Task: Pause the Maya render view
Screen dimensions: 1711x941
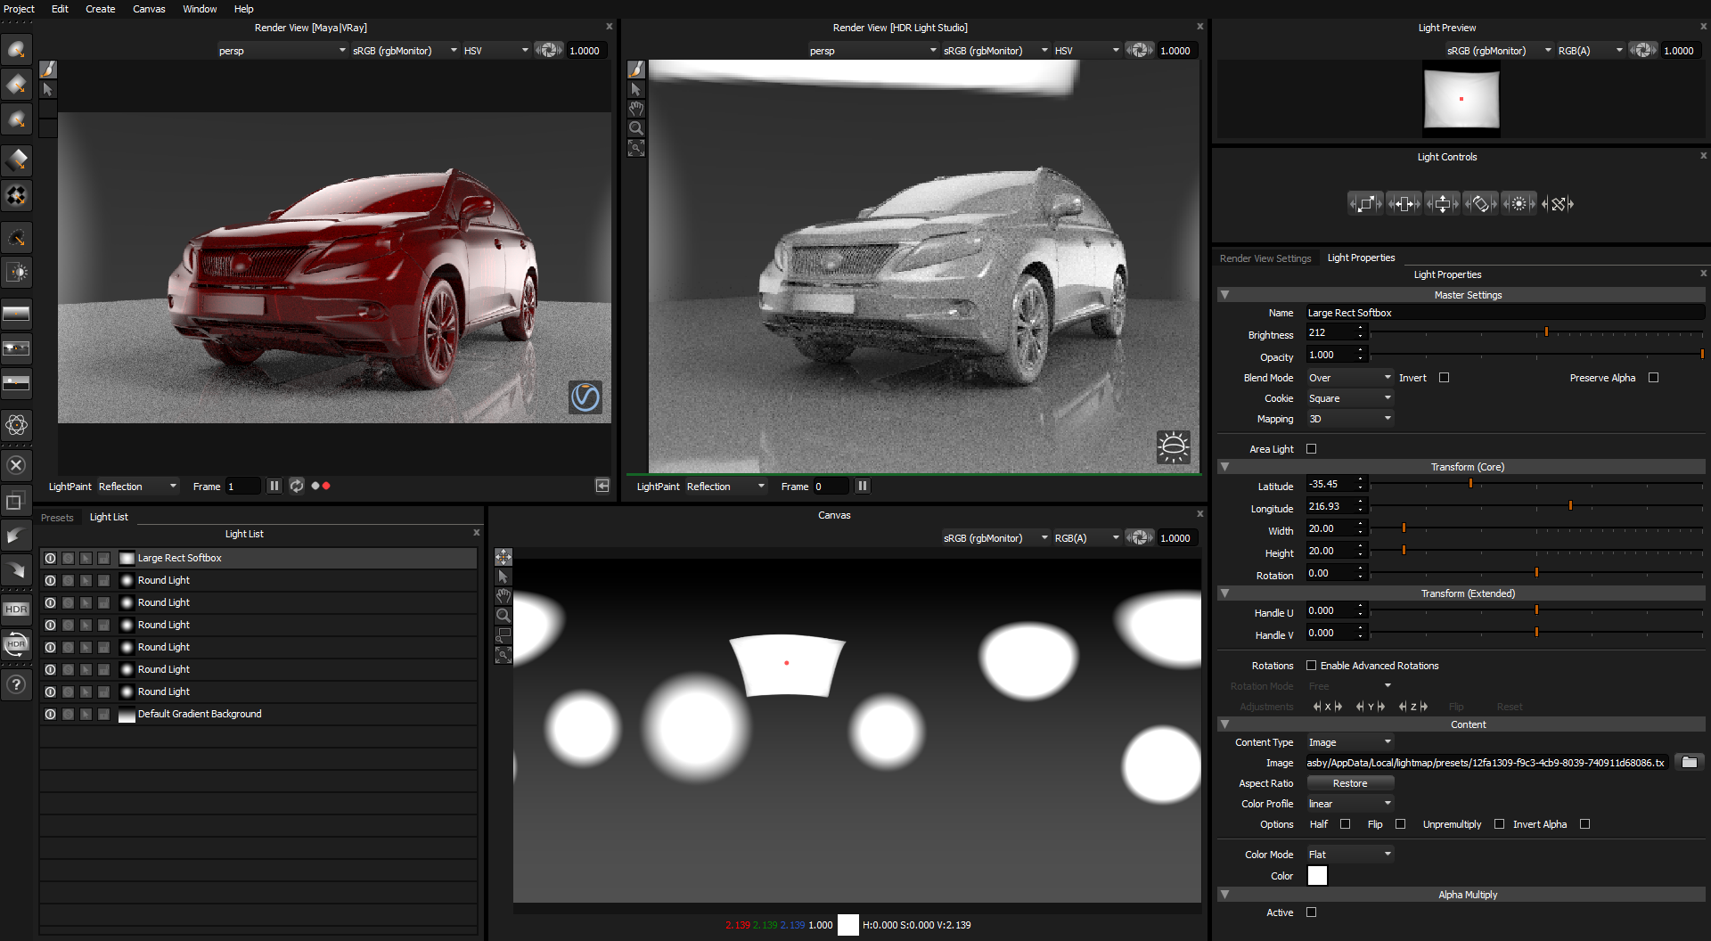Action: click(x=274, y=486)
